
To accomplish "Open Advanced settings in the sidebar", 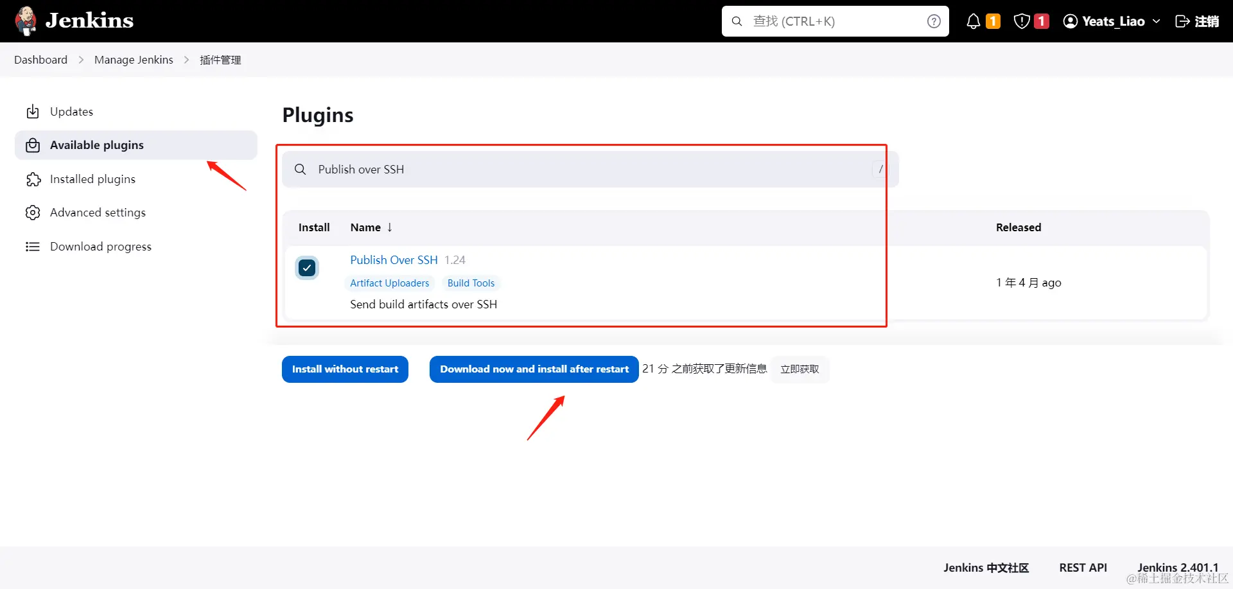I will [136, 213].
